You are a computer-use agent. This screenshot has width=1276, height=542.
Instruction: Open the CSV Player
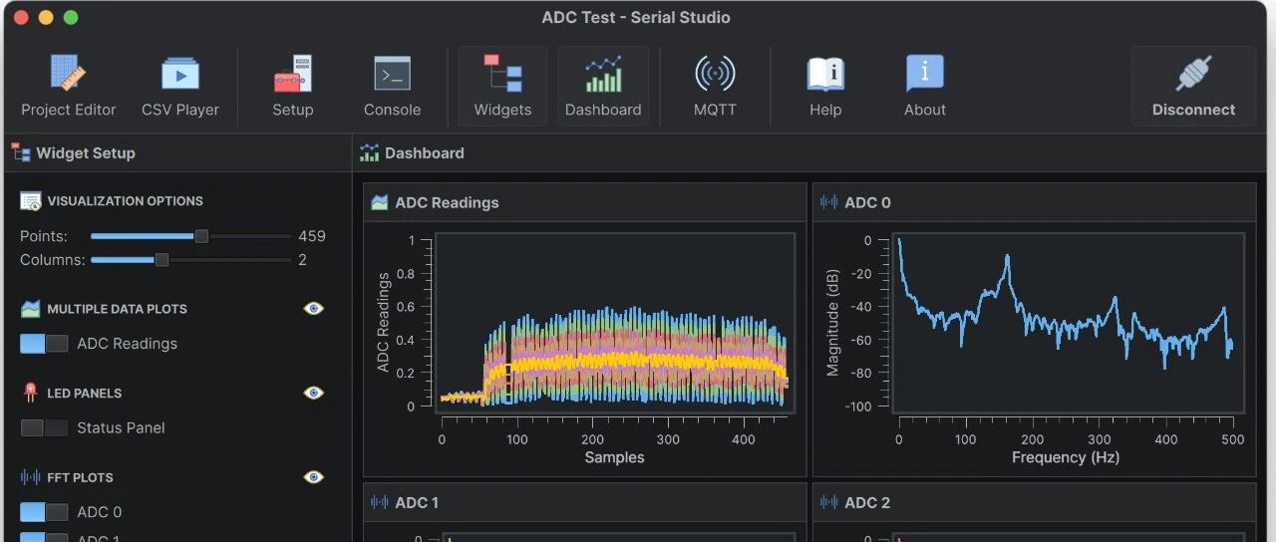tap(180, 86)
